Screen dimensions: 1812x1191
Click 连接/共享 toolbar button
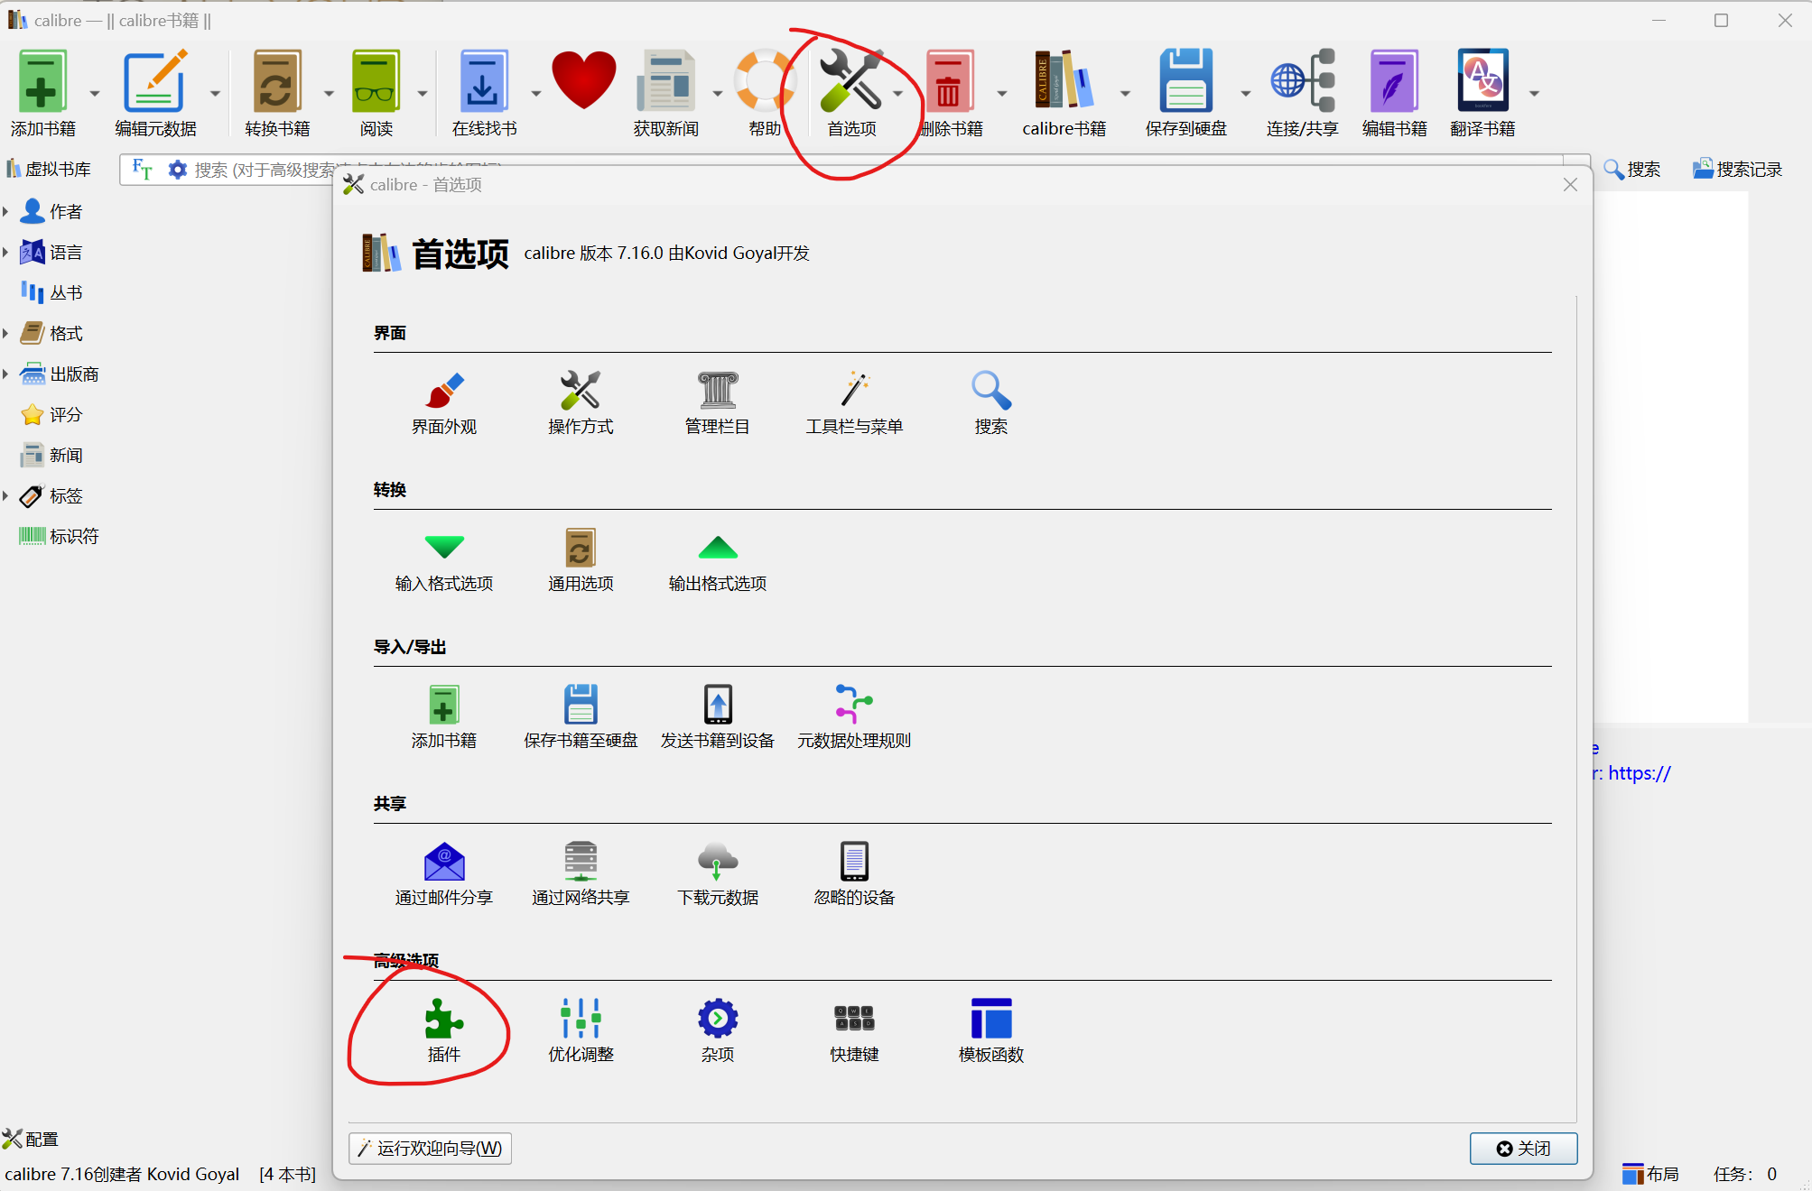(1302, 94)
